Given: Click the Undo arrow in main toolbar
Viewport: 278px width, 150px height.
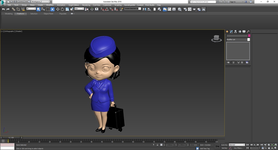Looking at the screenshot, I should point(3,9).
